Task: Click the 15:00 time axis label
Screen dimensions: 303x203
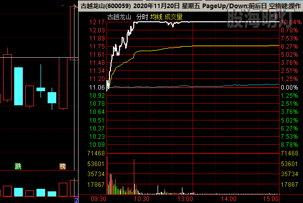Action: [271, 199]
